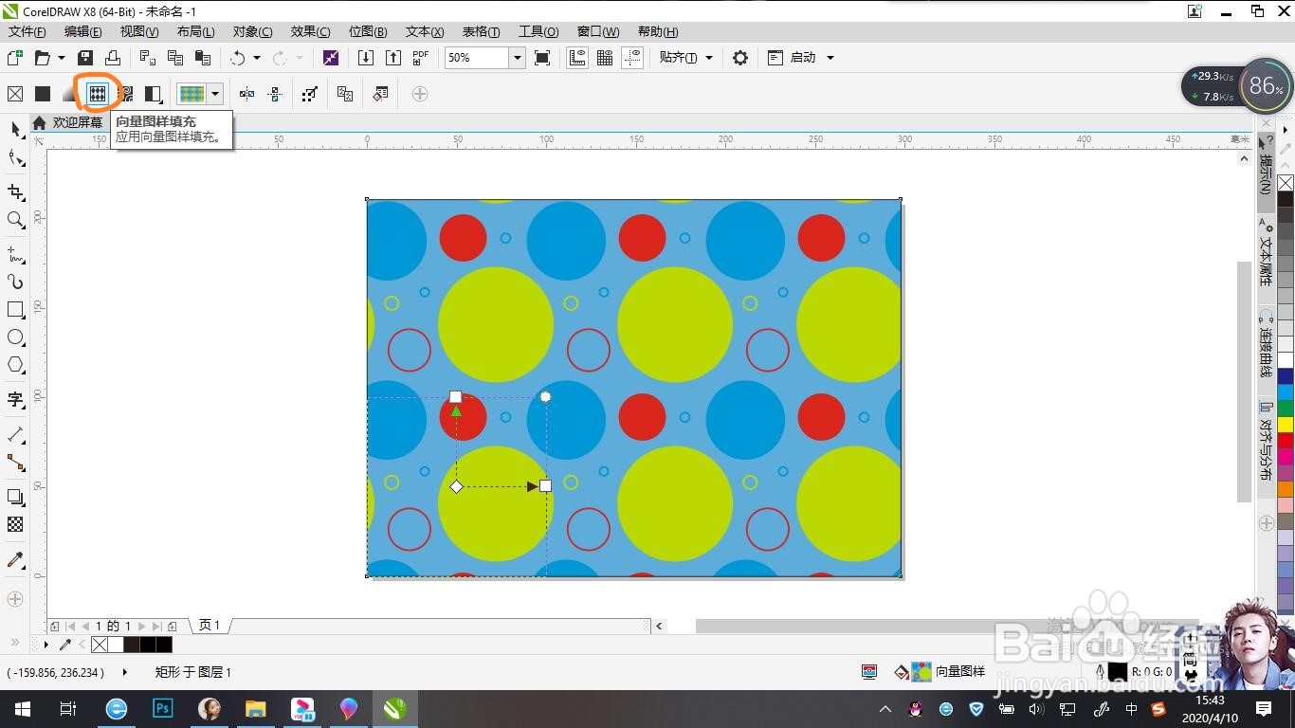Click the purple search content icon

[330, 58]
